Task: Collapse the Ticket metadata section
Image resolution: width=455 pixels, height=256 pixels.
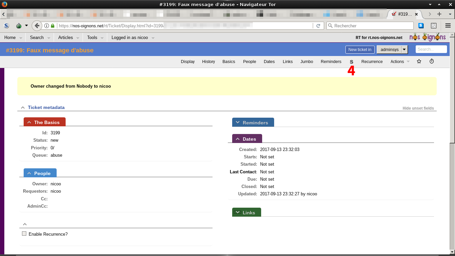Action: click(23, 108)
